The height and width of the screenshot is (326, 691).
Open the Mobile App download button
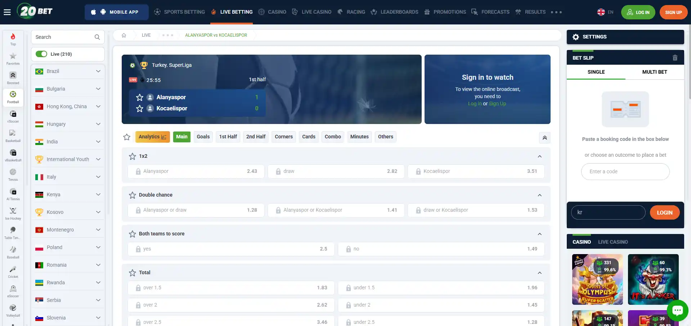[117, 12]
